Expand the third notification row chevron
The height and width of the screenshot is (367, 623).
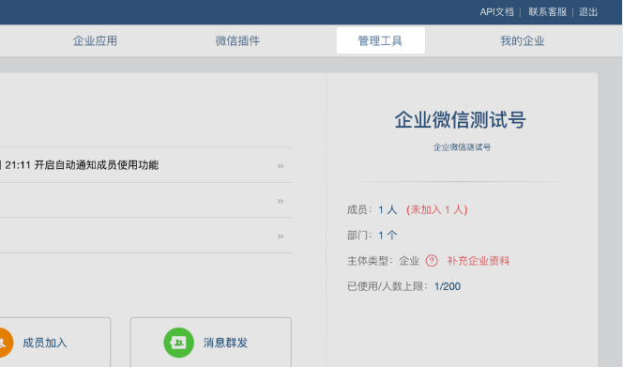pyautogui.click(x=281, y=236)
